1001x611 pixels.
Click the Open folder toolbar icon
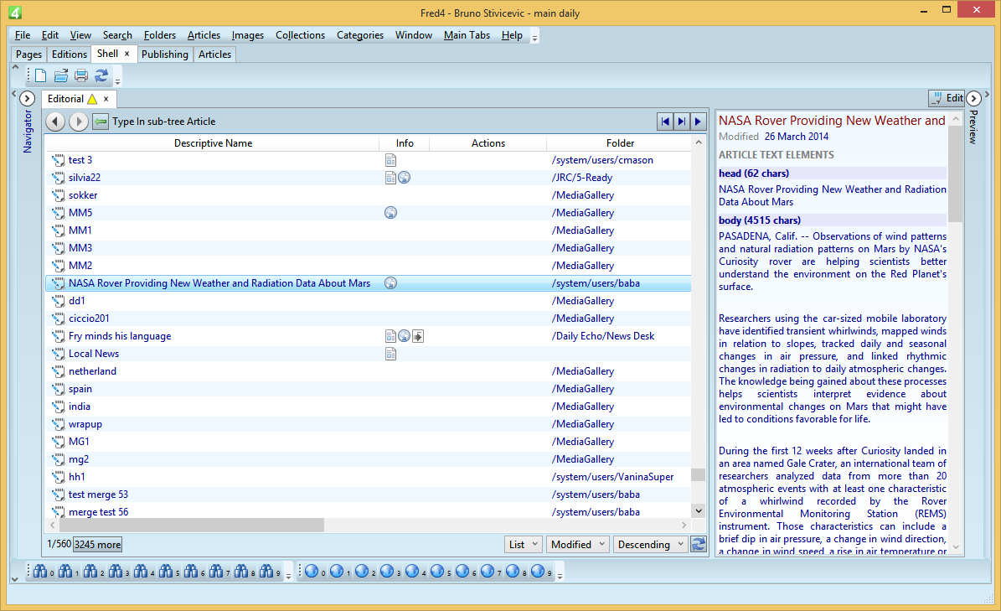pyautogui.click(x=61, y=76)
